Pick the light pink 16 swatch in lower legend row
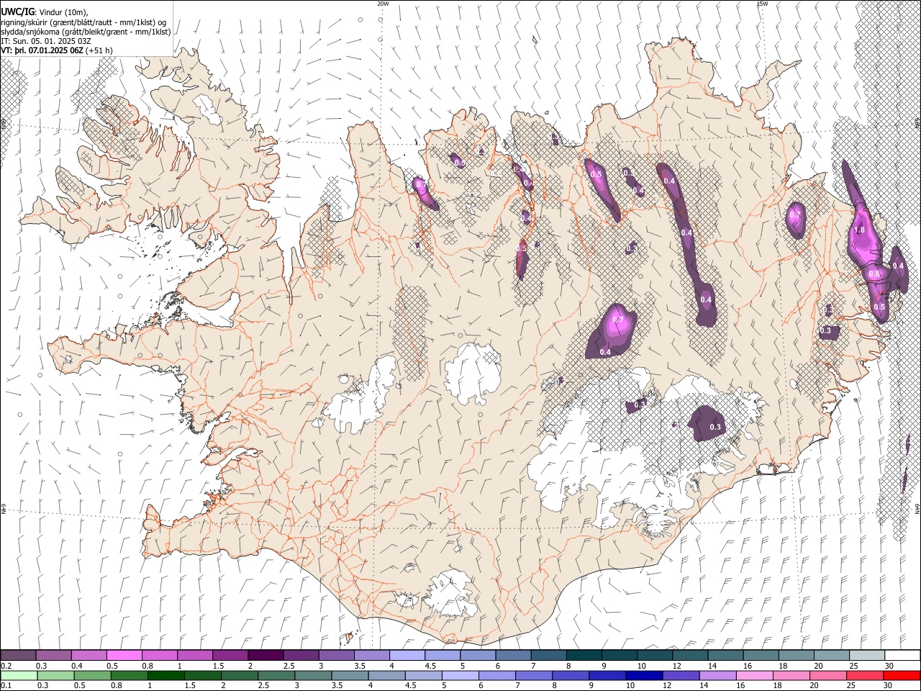921x691 pixels. click(x=754, y=676)
